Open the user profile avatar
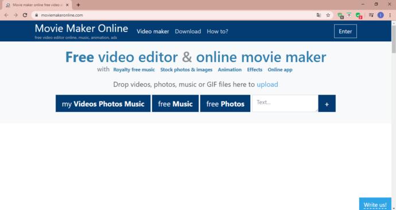 click(381, 15)
